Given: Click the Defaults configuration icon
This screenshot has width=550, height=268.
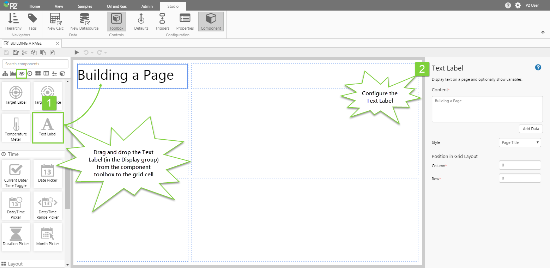Looking at the screenshot, I should point(141,22).
